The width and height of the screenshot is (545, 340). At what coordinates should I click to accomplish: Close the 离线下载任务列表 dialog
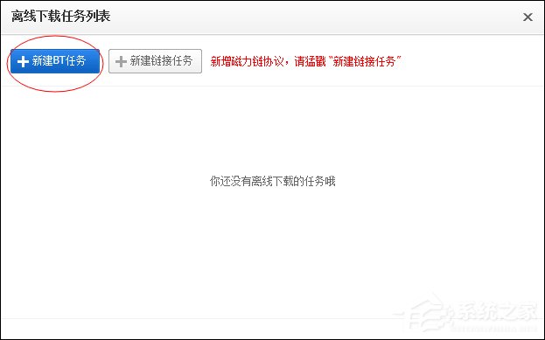tap(528, 17)
